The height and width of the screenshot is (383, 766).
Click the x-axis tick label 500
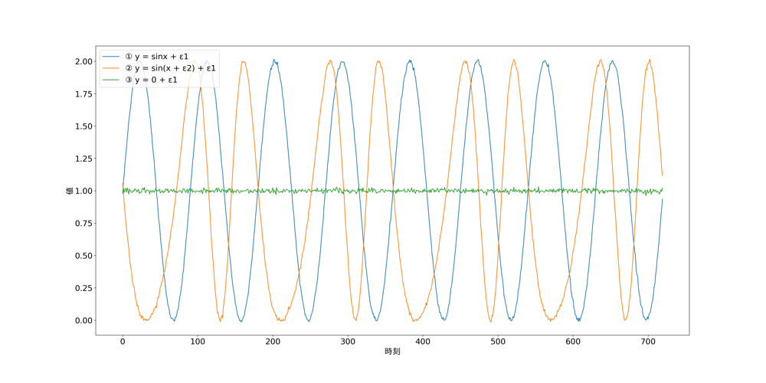pos(498,342)
